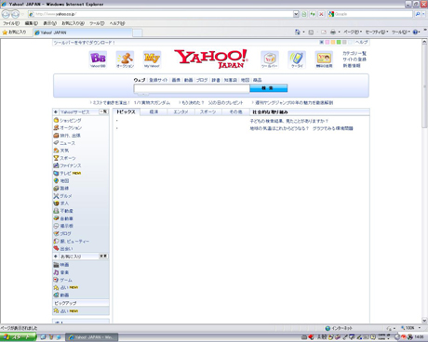Click the IE help question-mark icon
The width and height of the screenshot is (428, 342).
pos(416,32)
